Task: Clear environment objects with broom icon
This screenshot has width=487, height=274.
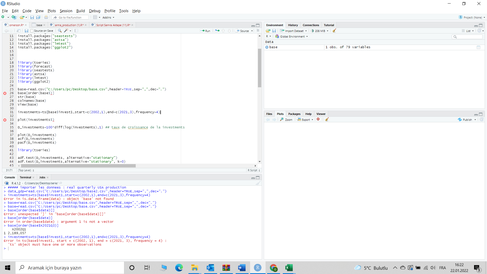Action: tap(334, 31)
